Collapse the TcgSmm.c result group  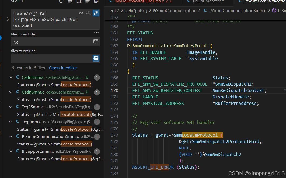coord(11,122)
